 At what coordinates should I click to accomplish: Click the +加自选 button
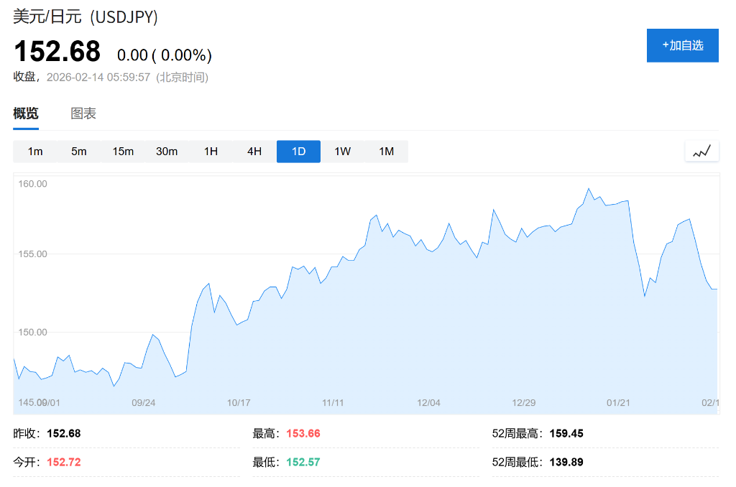(x=682, y=45)
